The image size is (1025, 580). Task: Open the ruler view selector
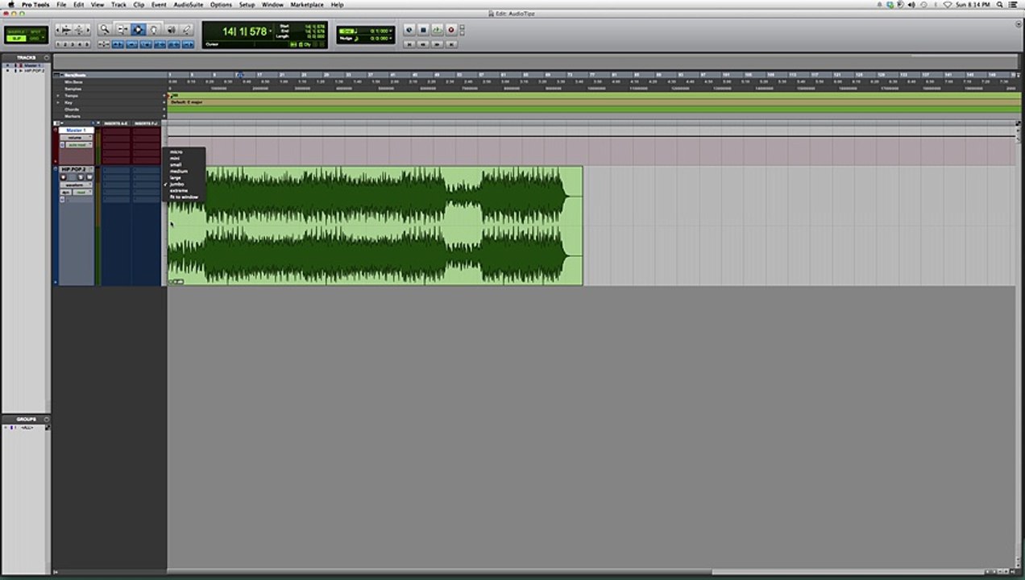[58, 75]
